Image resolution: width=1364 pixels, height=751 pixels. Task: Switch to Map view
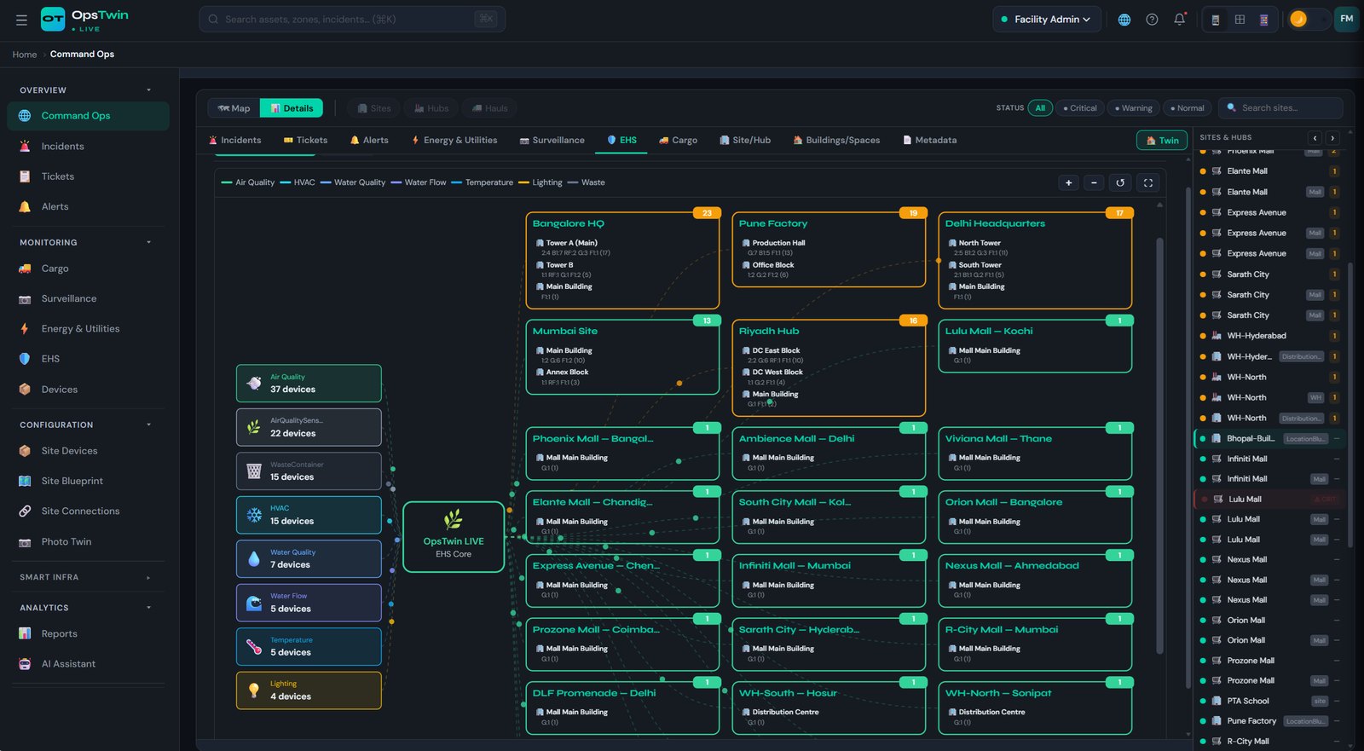tap(234, 108)
